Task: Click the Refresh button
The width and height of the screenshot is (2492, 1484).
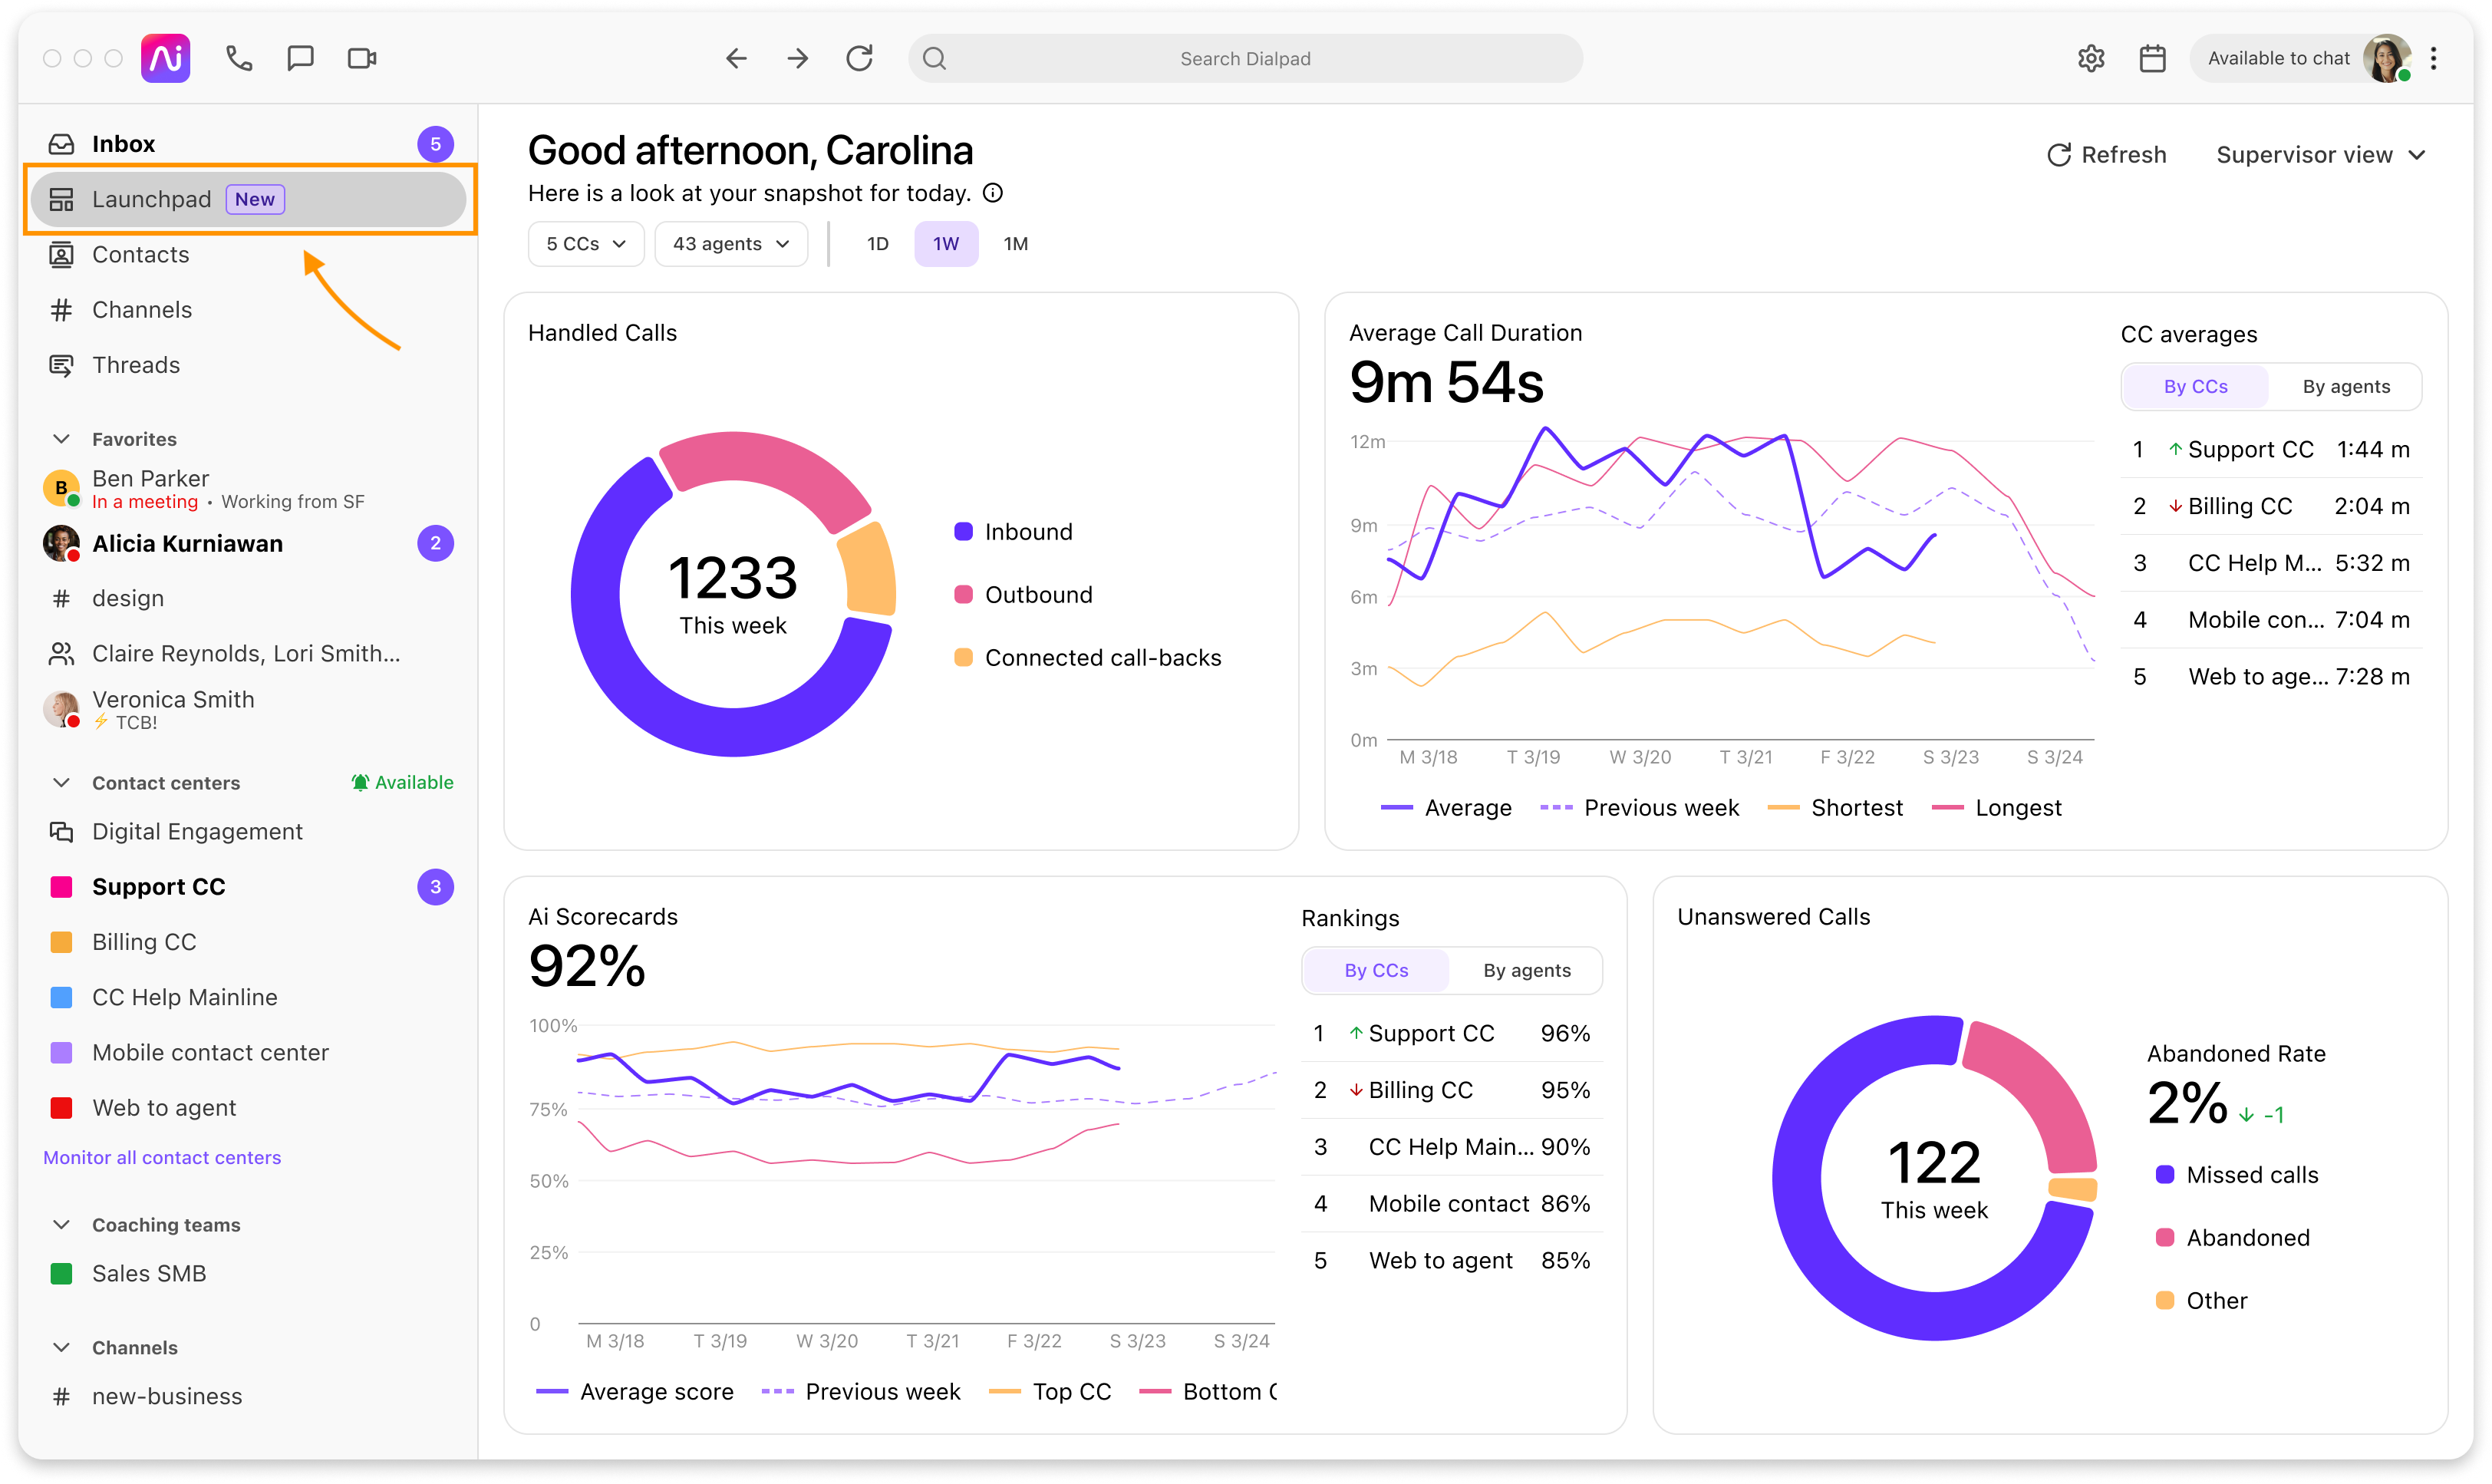Action: tap(2106, 155)
